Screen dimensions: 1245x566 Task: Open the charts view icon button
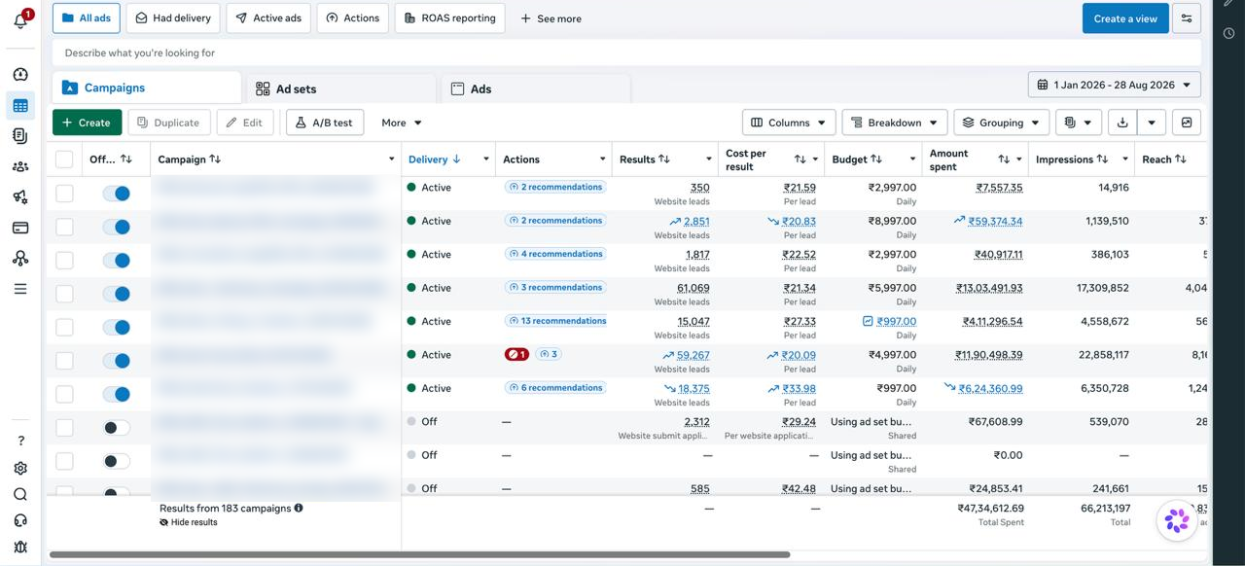[x=1187, y=123]
